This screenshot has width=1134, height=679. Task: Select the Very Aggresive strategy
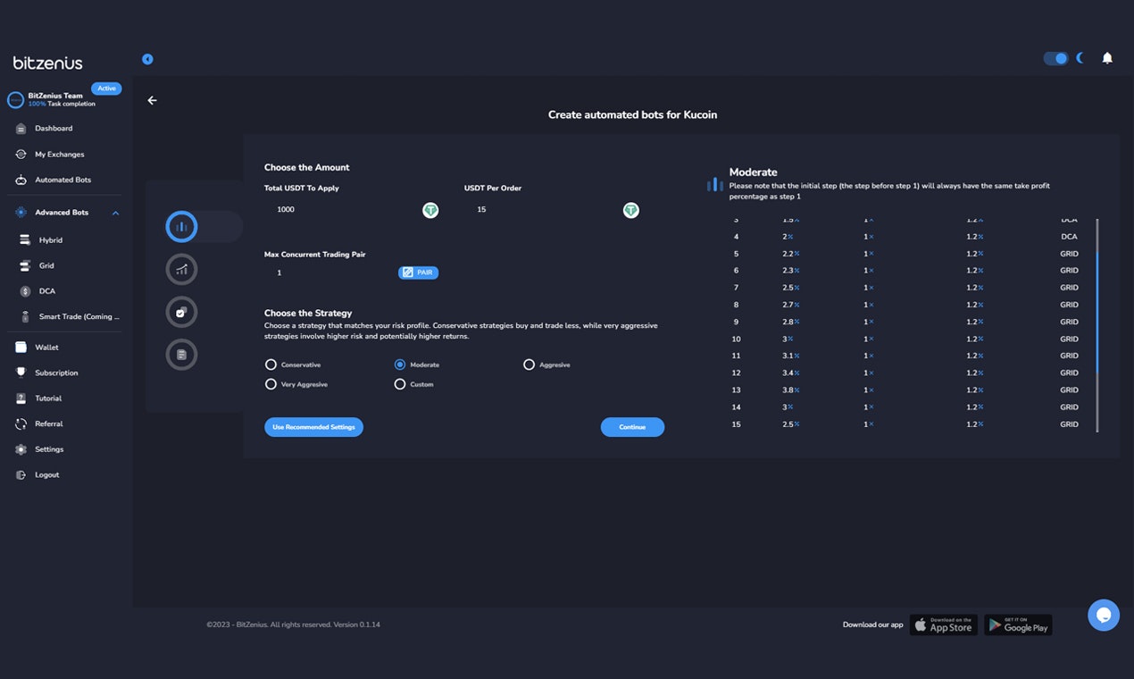(271, 384)
